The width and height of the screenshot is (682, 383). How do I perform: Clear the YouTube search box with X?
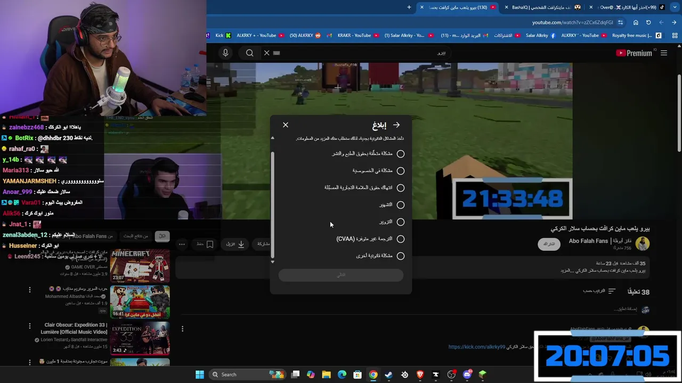[x=267, y=53]
